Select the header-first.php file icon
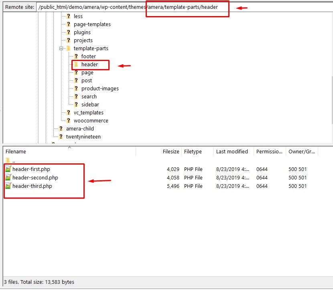This screenshot has height=291, width=333. pyautogui.click(x=8, y=169)
